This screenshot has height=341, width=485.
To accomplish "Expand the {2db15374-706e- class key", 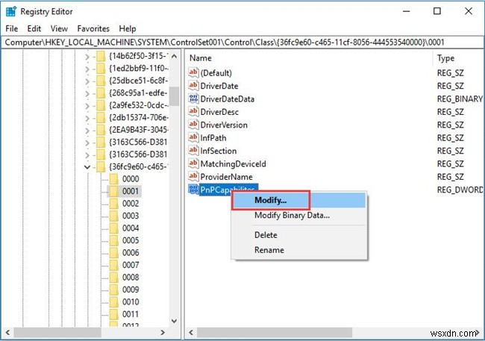I will [87, 118].
